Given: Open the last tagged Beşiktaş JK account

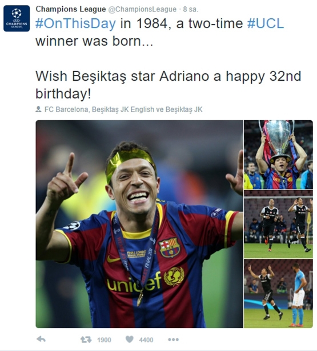Looking at the screenshot, I should coord(184,109).
